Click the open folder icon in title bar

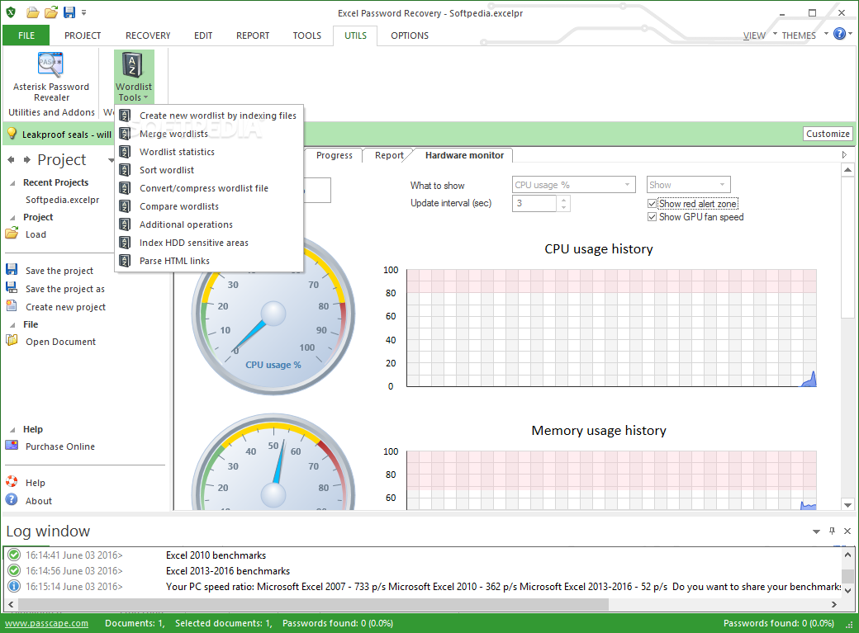pyautogui.click(x=33, y=12)
